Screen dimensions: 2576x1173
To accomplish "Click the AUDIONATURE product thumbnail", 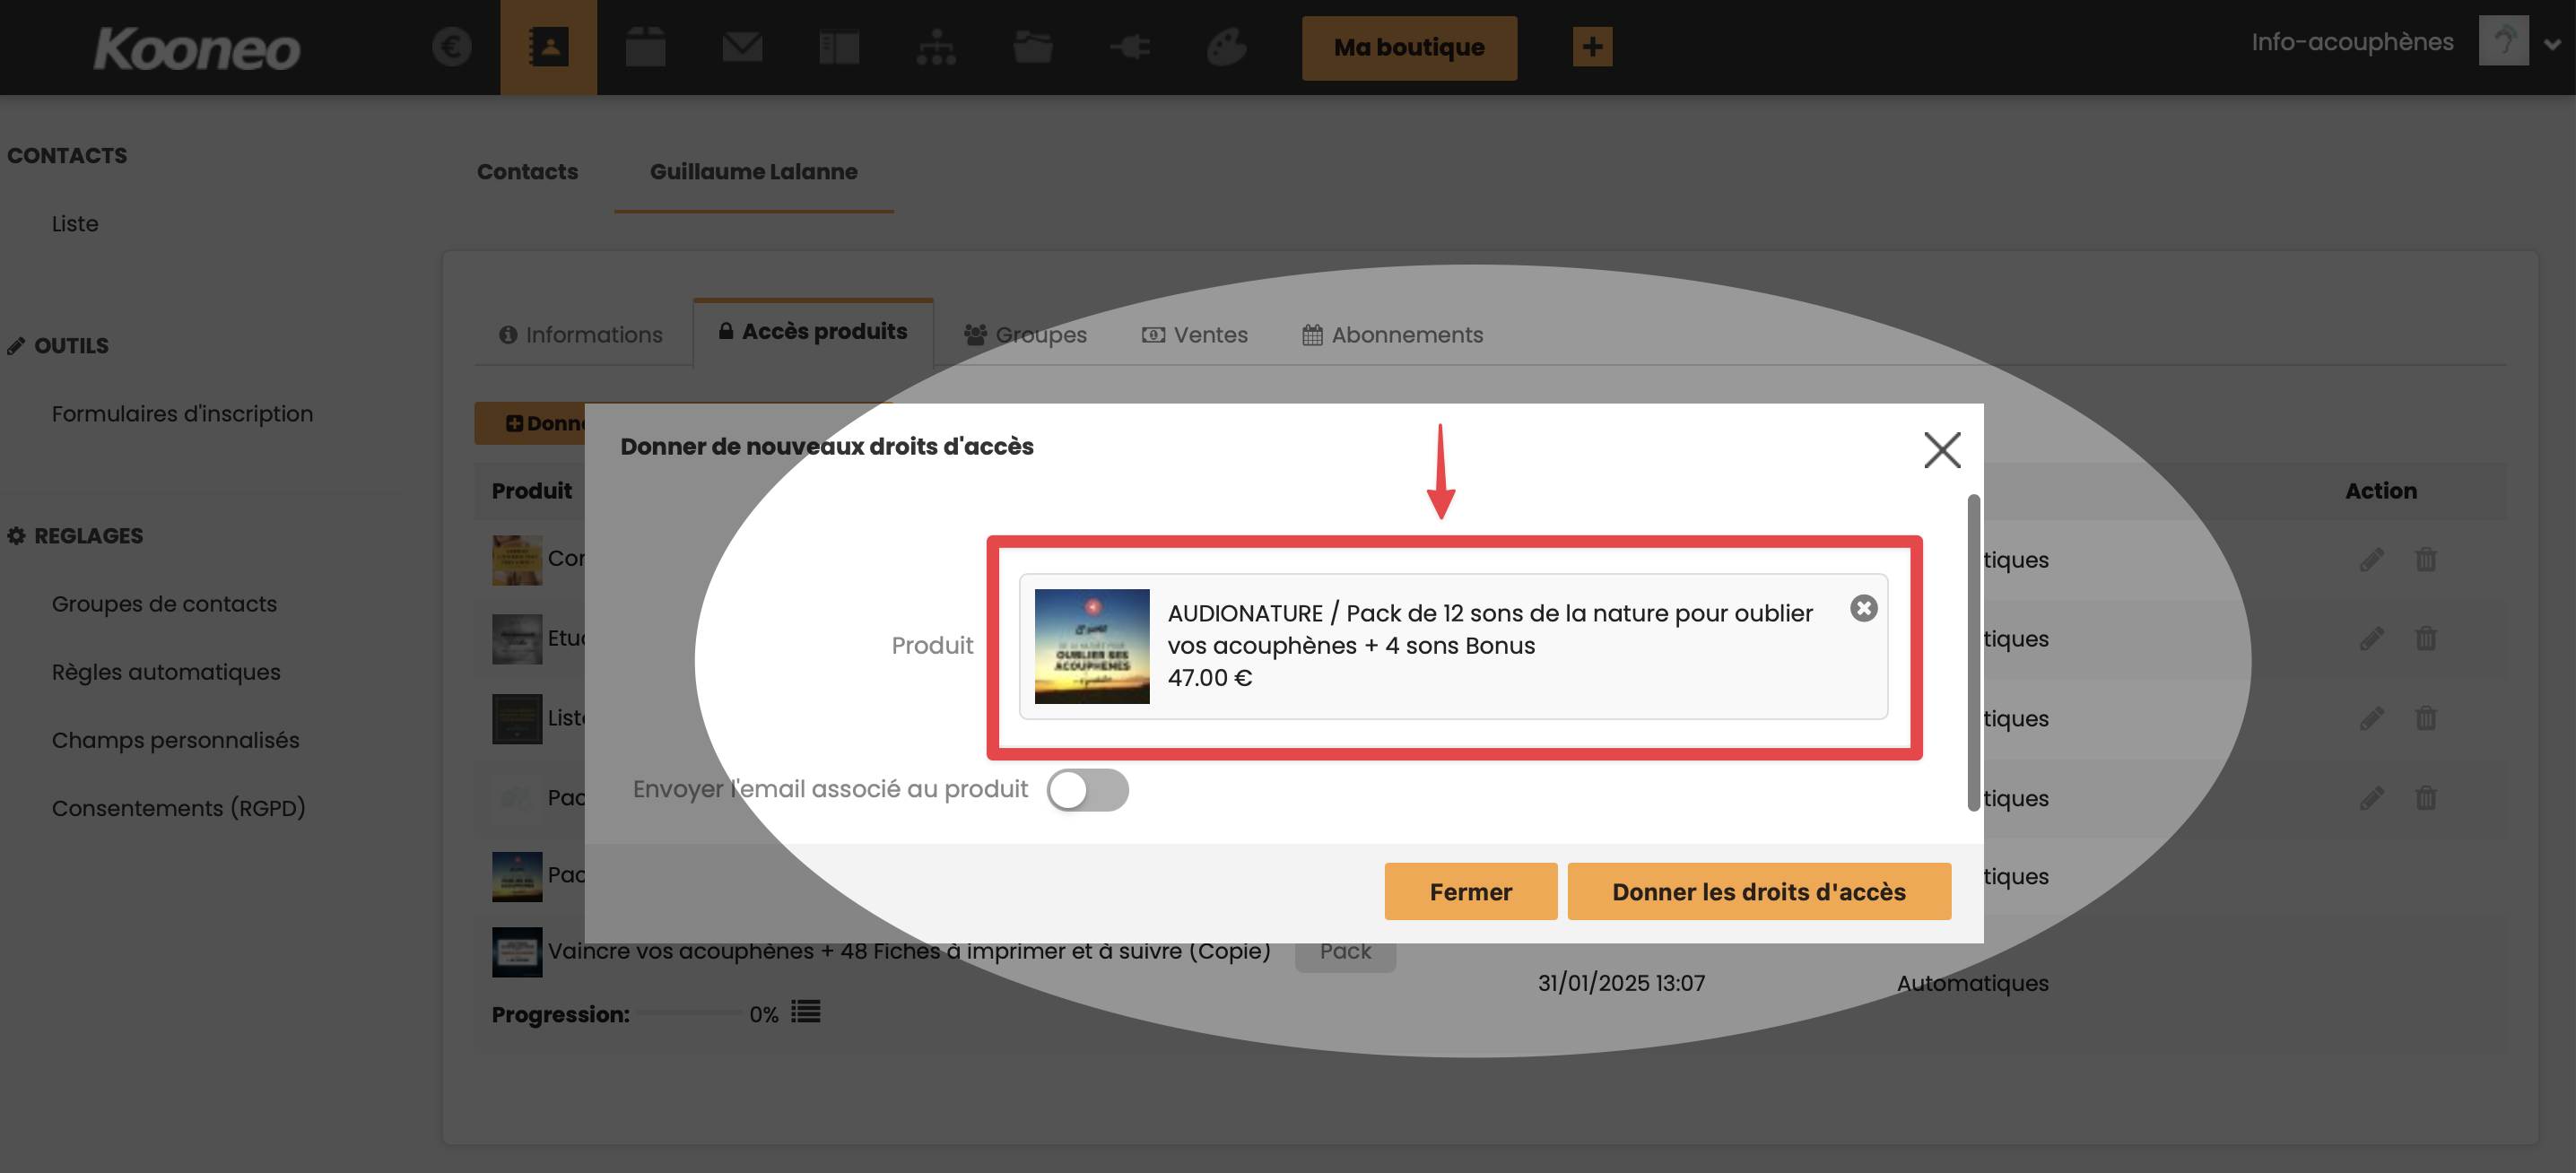I will point(1092,646).
